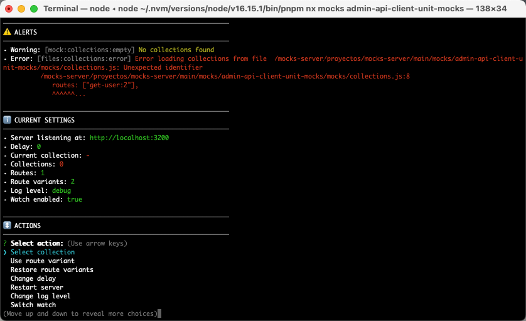Click the '(Use arrow keys)' hint
Screen dimensions: 526x321
[x=97, y=243]
